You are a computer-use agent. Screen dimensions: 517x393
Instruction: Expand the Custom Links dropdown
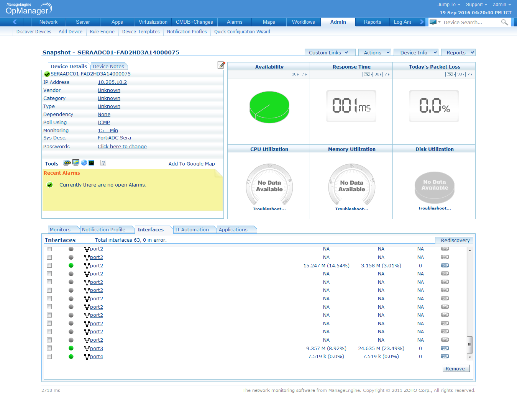point(328,52)
